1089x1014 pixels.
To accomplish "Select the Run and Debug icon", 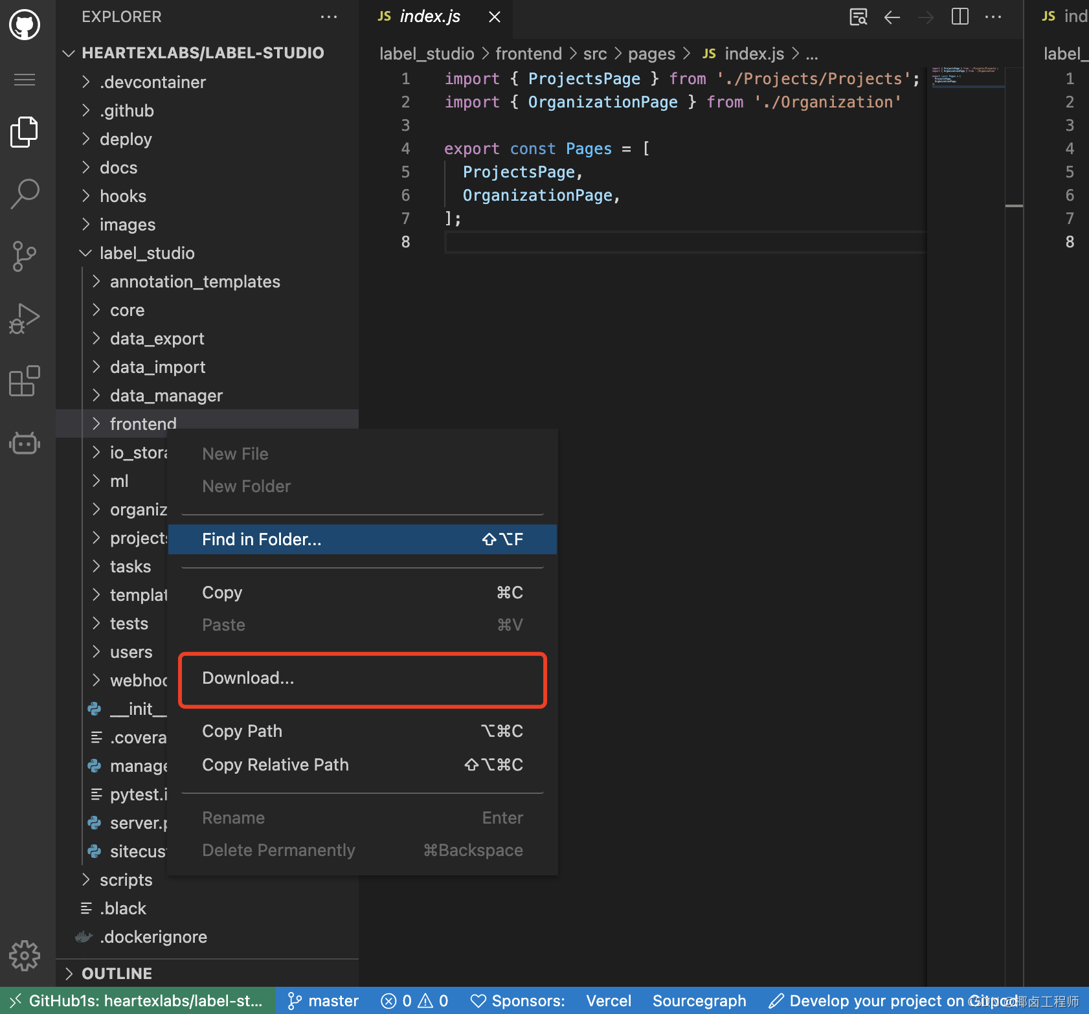I will pos(24,318).
